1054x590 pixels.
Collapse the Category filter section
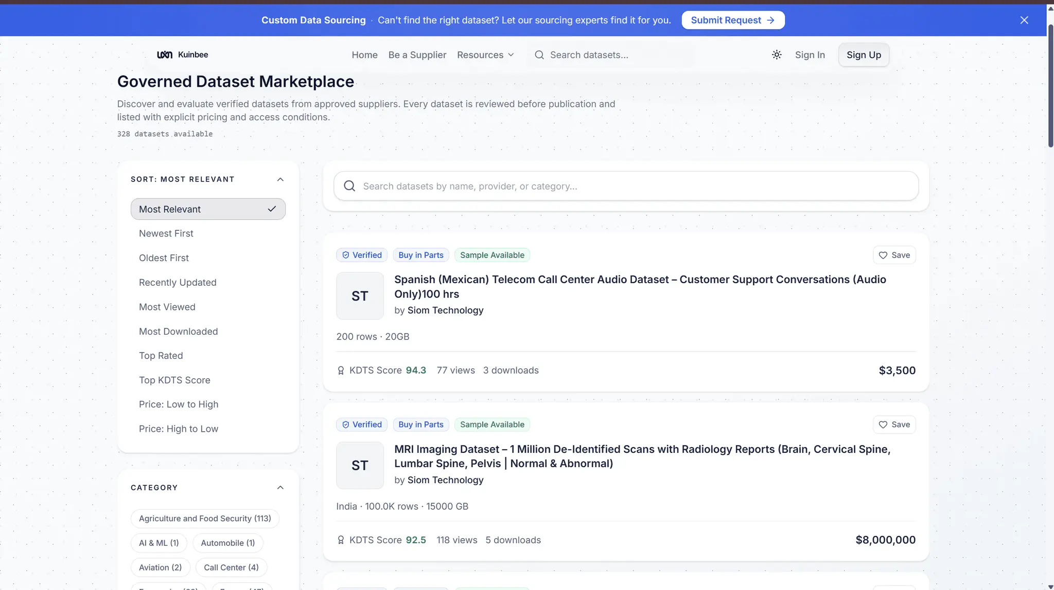coord(280,488)
